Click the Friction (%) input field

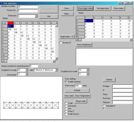[28, 11]
